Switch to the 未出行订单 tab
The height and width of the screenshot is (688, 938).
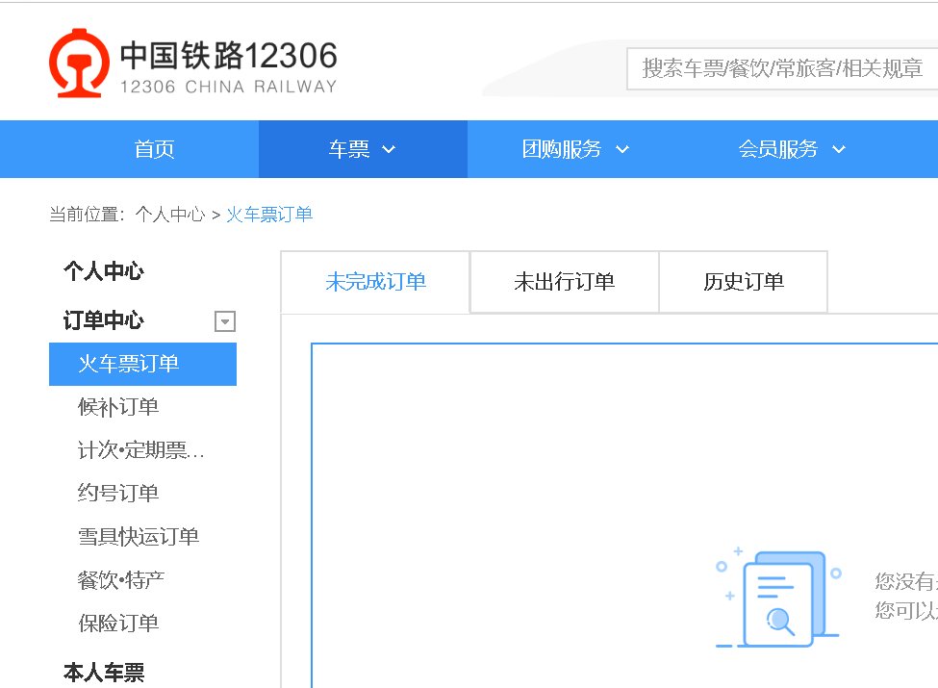(x=563, y=281)
